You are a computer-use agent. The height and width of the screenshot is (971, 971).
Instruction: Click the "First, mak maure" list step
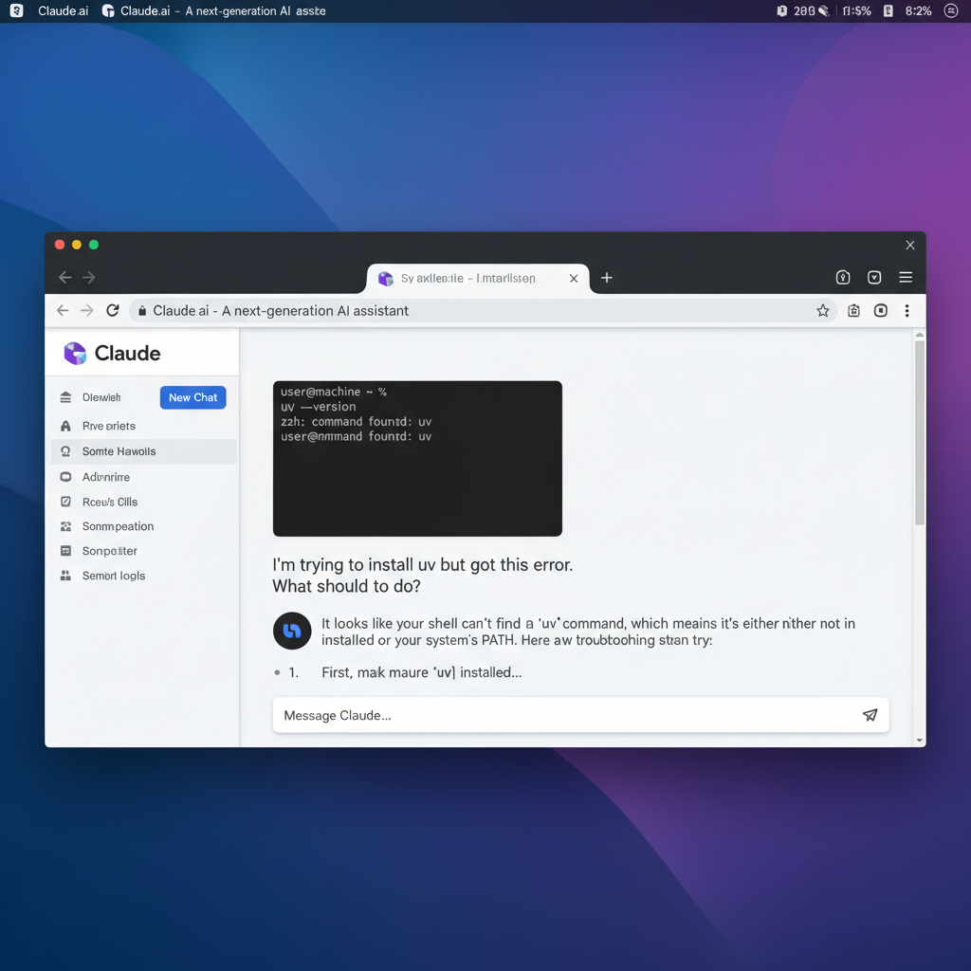click(x=422, y=672)
